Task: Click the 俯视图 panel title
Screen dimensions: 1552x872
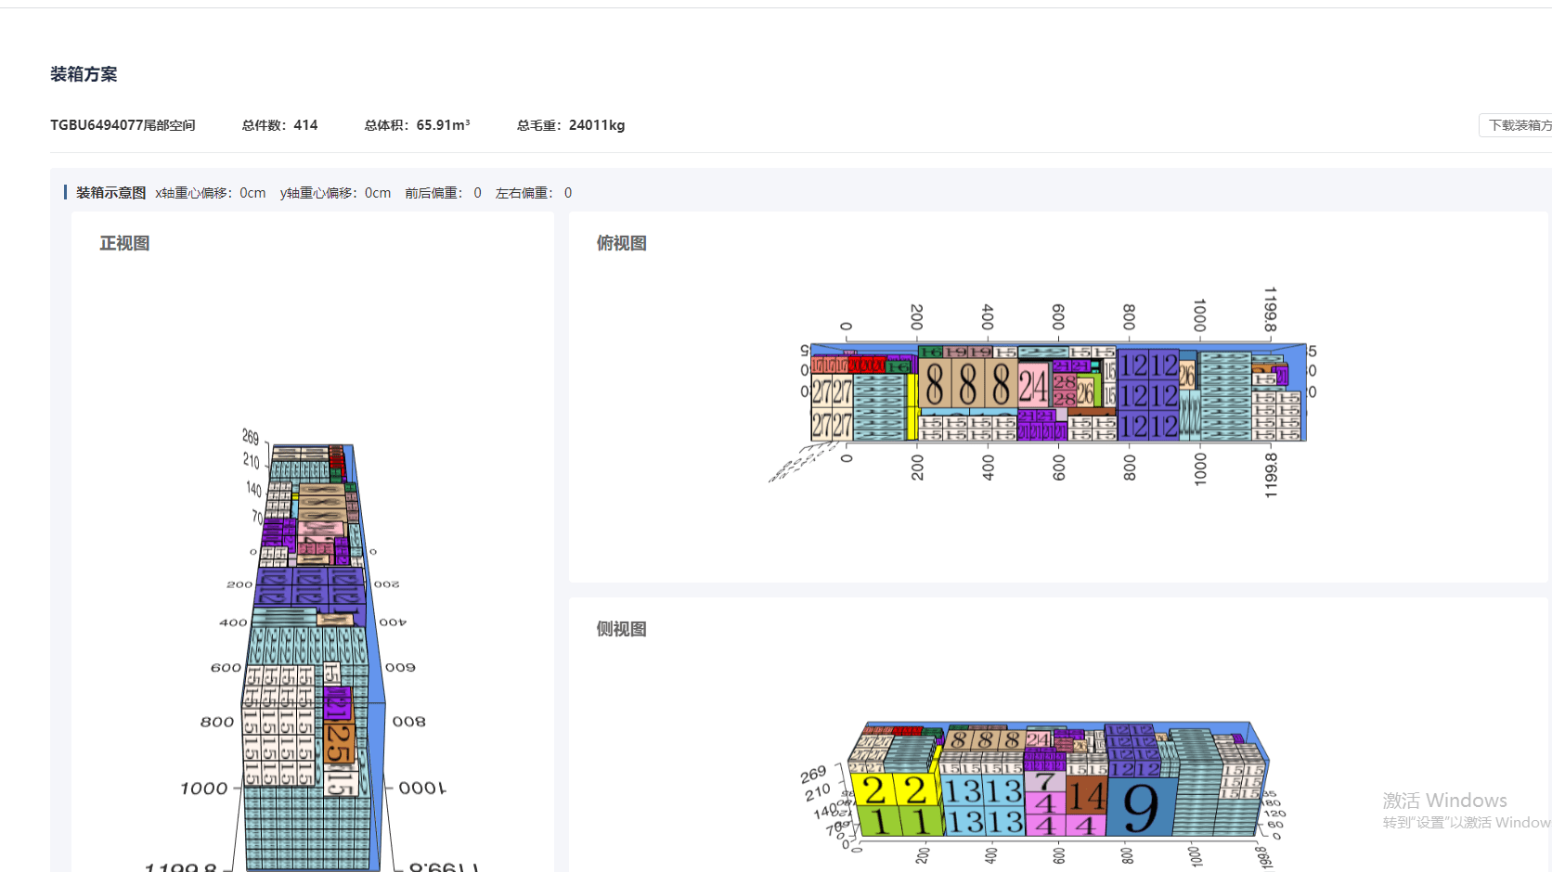Action: coord(621,243)
